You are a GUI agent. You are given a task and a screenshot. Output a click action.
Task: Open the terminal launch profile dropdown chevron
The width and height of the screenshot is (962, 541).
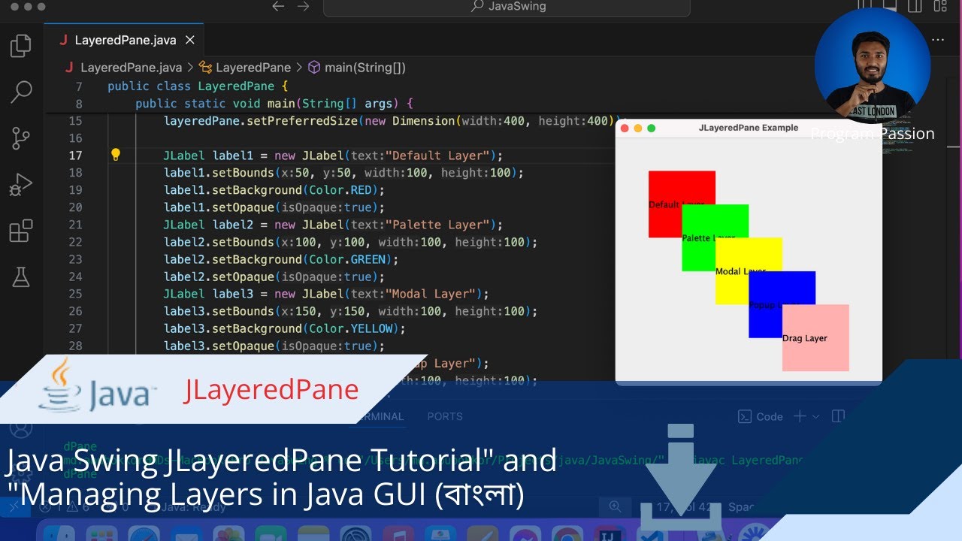click(x=816, y=416)
